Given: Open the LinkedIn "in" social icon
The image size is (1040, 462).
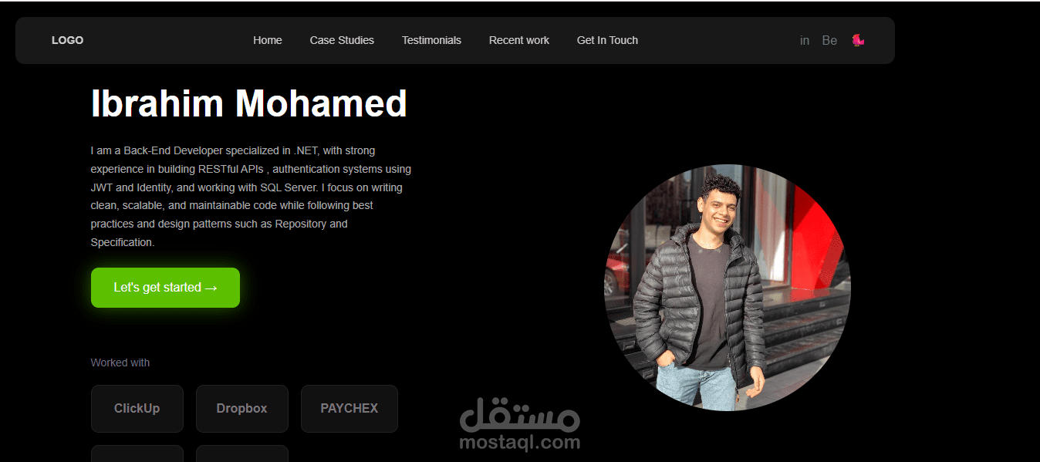Looking at the screenshot, I should pos(805,41).
